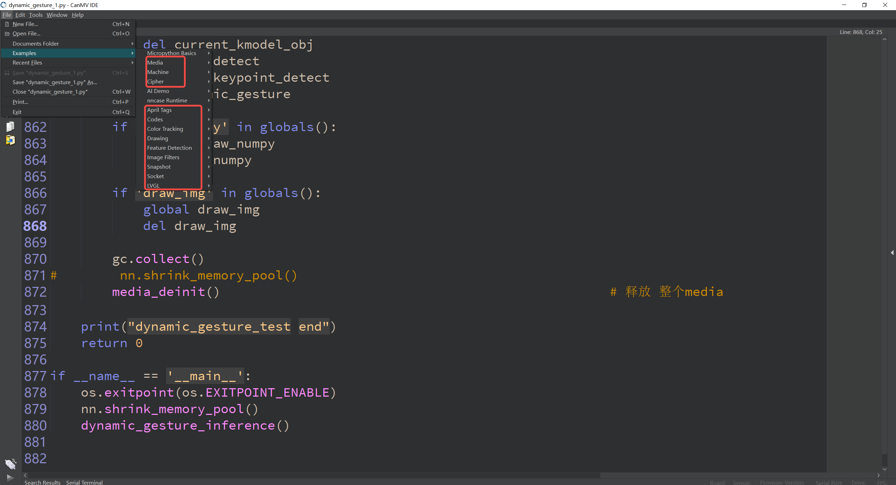Click the document icon next to New File entry

pos(7,24)
